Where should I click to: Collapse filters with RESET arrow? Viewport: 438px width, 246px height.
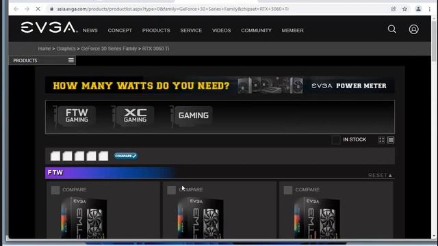[381, 175]
